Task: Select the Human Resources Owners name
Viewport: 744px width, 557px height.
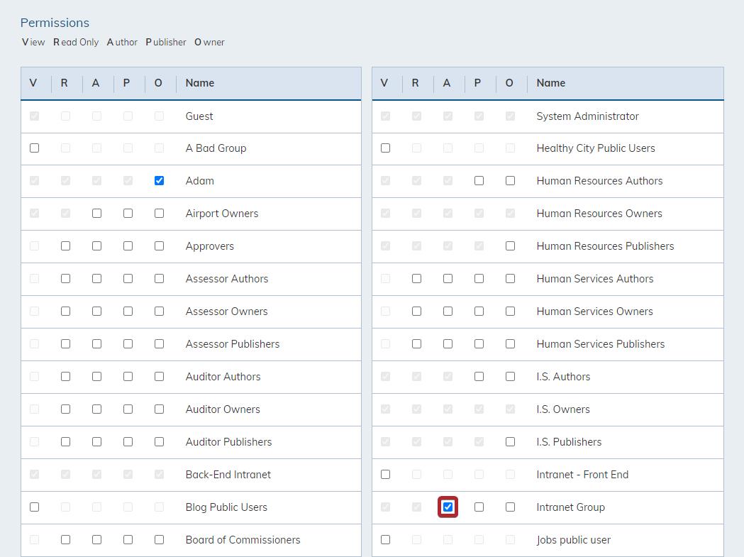Action: point(599,214)
